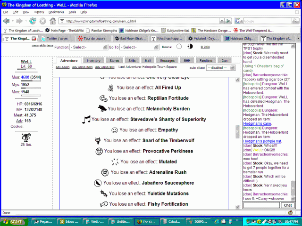Click the Fishy Fortification fish icon
The height and width of the screenshot is (226, 302).
pos(103,204)
